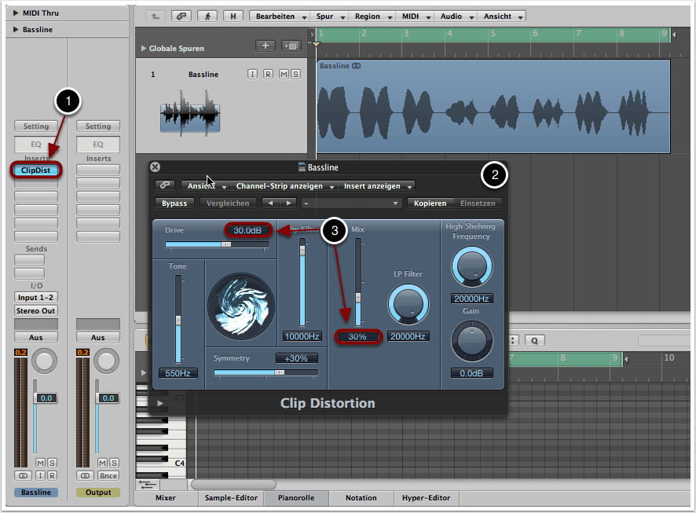Mute the Bassline track in header
Viewport: 696px width, 513px height.
pyautogui.click(x=282, y=75)
